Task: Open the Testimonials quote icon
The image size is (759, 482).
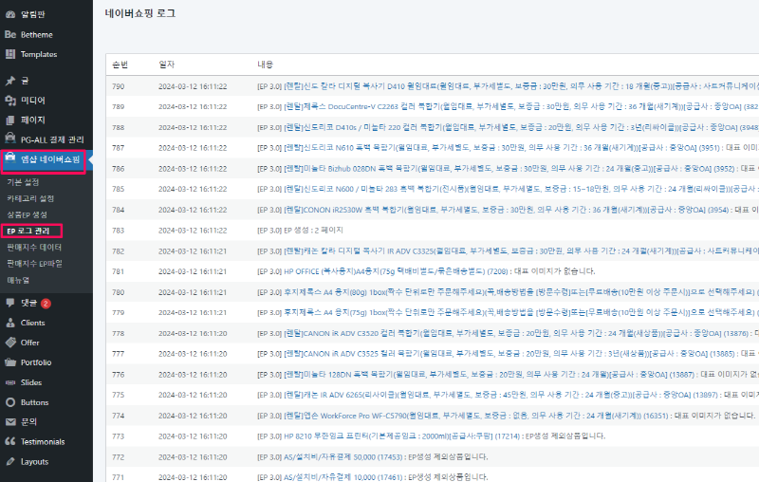Action: [10, 442]
